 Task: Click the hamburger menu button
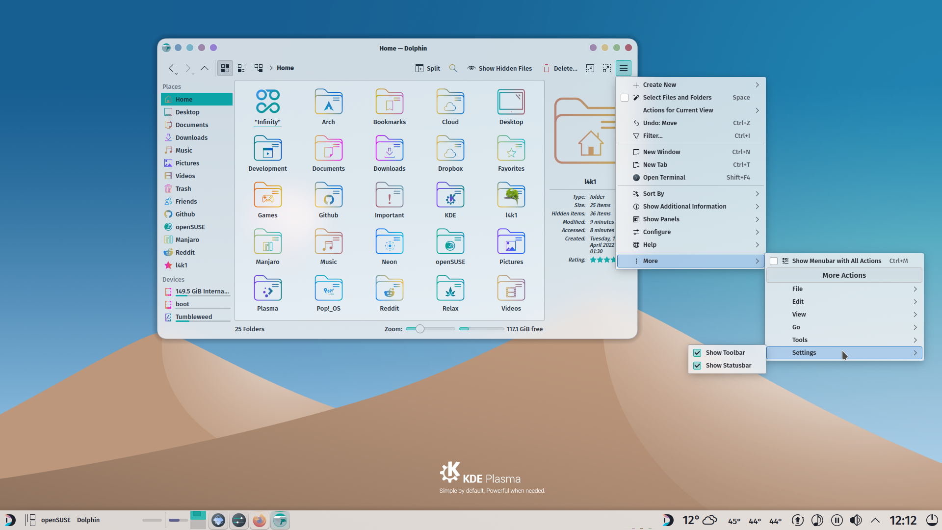pos(624,68)
